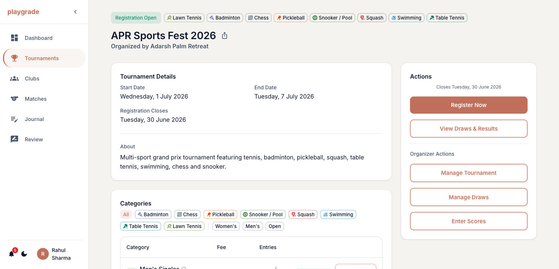This screenshot has height=269, width=559.
Task: Click the Tournaments trophy icon
Action: pos(14,58)
